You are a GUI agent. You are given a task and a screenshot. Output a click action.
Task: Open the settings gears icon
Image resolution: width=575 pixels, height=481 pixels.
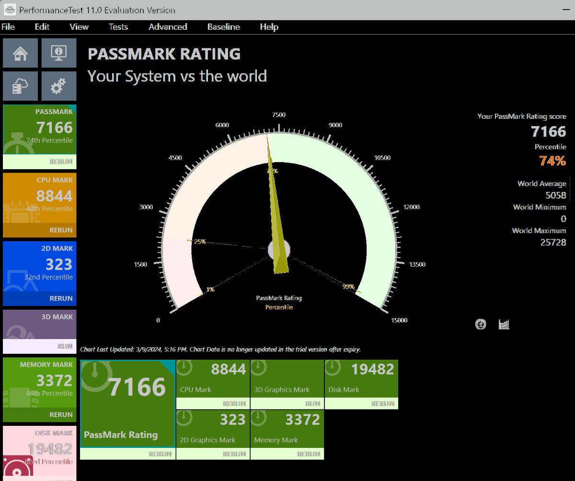59,86
